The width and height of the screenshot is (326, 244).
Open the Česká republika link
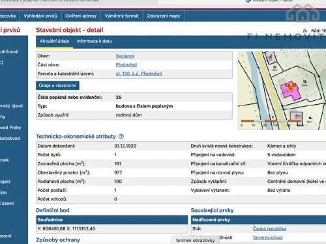coord(269,228)
